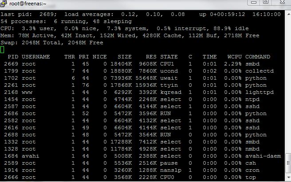Click the 55648K RES value
This screenshot has width=291, height=182.
pos(146,78)
